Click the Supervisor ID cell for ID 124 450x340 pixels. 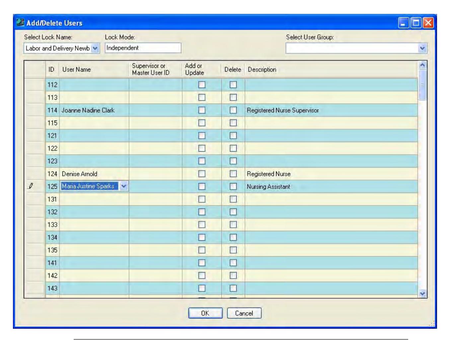156,174
